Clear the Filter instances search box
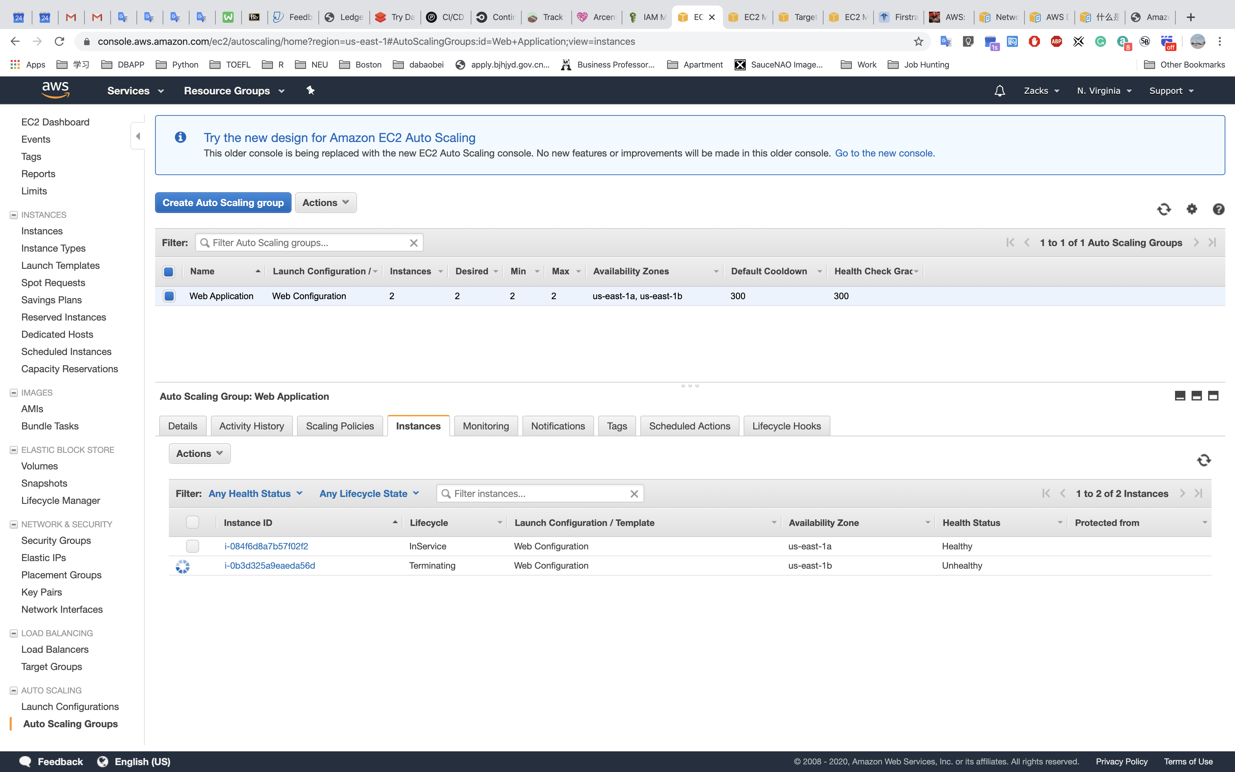This screenshot has width=1235, height=772. click(x=634, y=494)
